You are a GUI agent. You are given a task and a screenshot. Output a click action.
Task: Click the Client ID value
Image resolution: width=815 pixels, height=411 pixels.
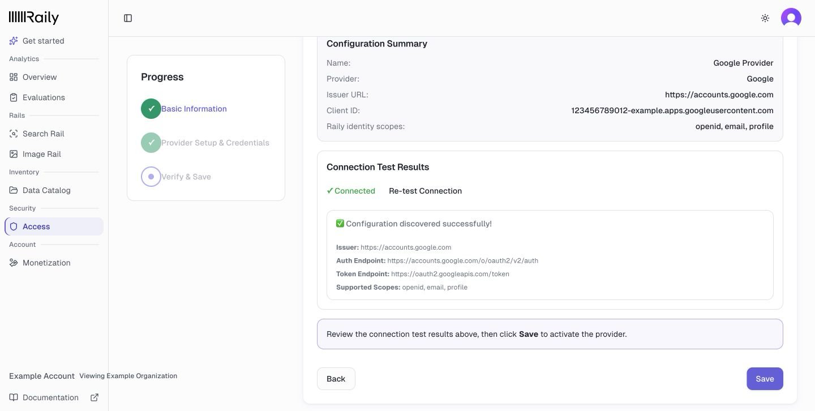click(672, 110)
